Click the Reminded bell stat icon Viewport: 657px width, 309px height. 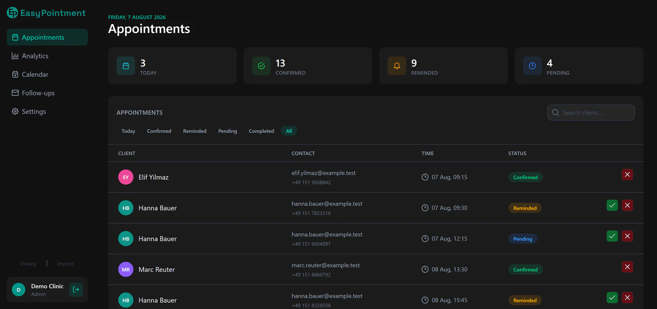[x=397, y=66]
